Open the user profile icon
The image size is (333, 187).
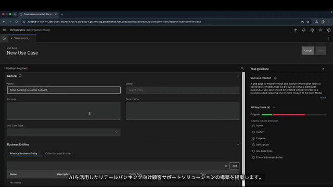tap(321, 30)
